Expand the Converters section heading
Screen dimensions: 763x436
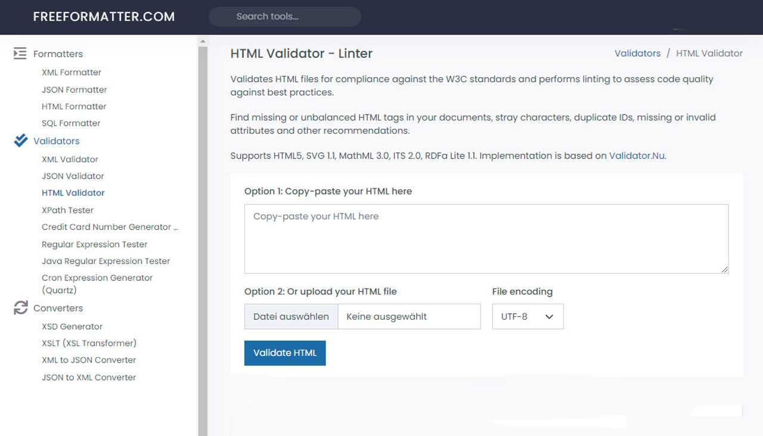click(58, 308)
